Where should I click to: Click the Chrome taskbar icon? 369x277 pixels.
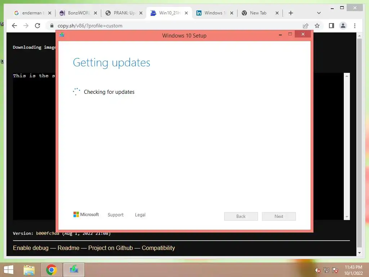(x=52, y=270)
